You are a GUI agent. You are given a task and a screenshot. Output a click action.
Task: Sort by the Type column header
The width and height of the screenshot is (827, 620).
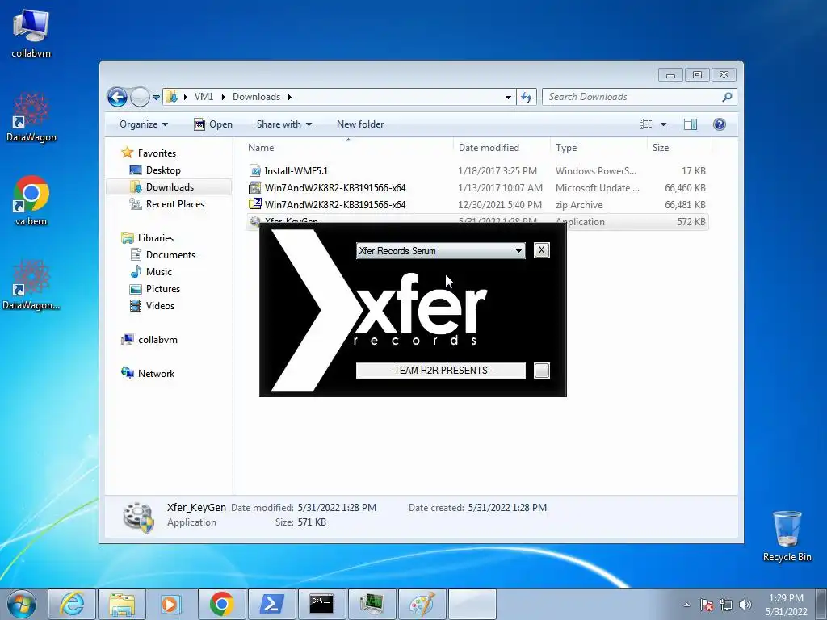(x=598, y=148)
